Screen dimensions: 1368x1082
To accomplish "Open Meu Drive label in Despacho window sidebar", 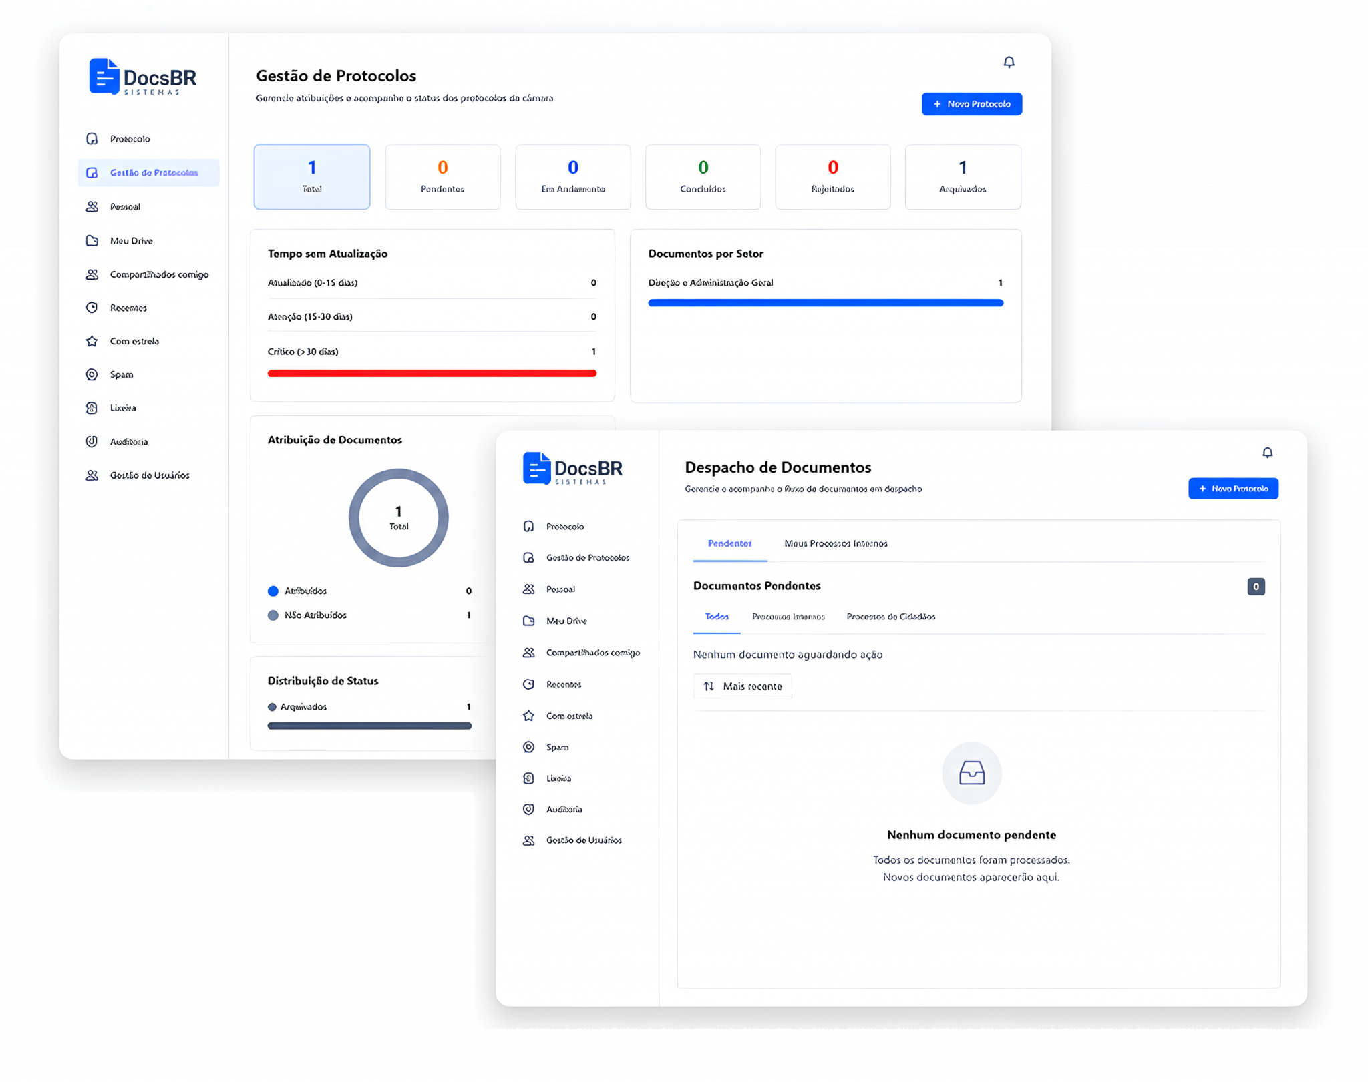I will coord(566,621).
